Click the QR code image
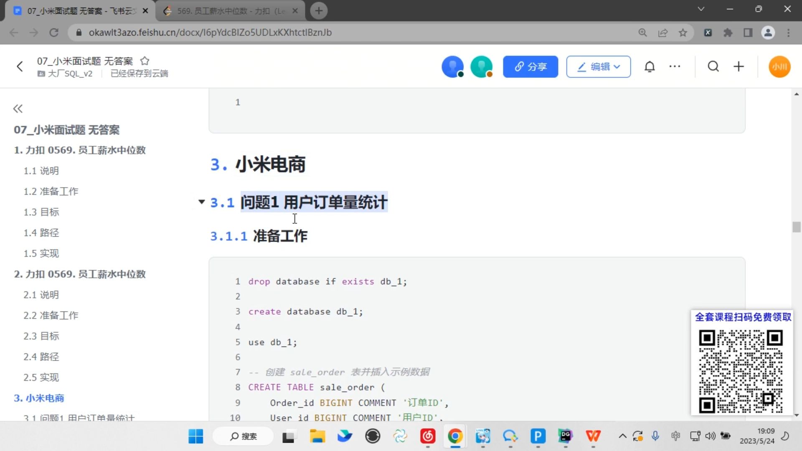Image resolution: width=802 pixels, height=451 pixels. pos(741,371)
